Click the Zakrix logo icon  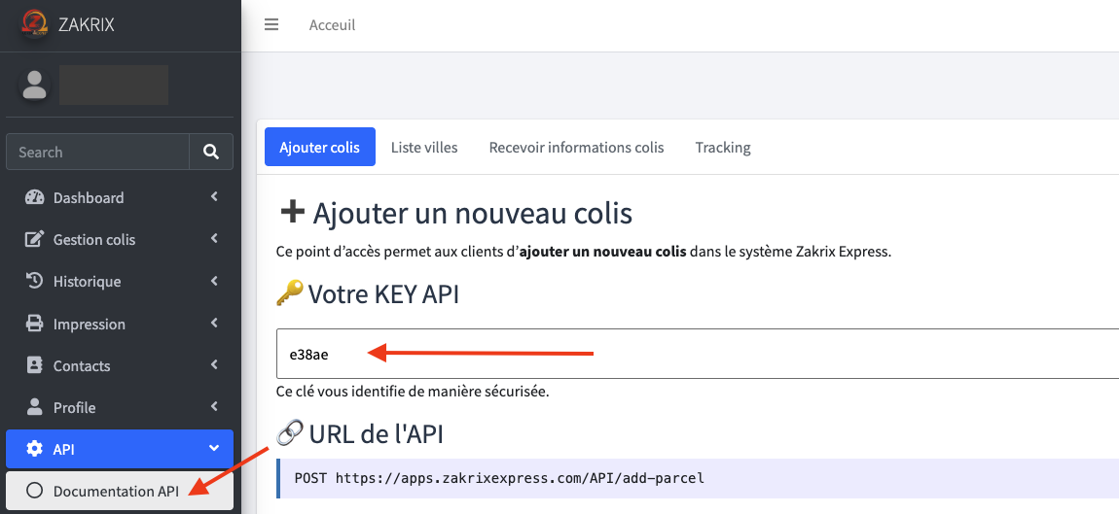[34, 23]
